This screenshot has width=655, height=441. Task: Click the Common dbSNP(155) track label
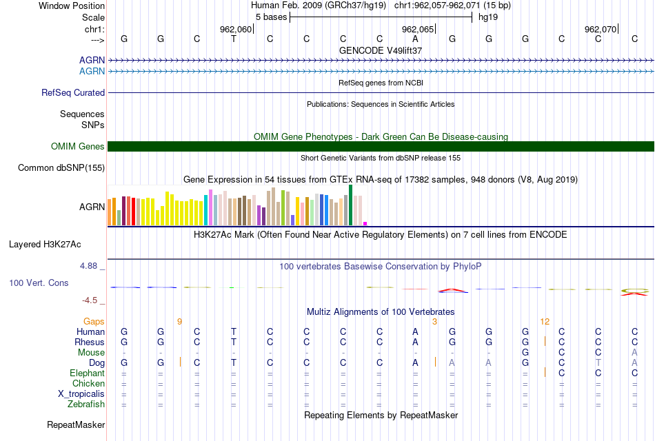pos(61,168)
